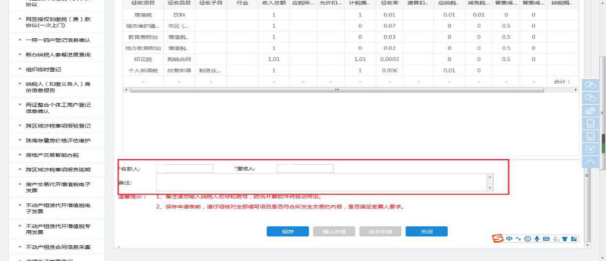
Task: Click the 合计 total label
Action: [562, 82]
